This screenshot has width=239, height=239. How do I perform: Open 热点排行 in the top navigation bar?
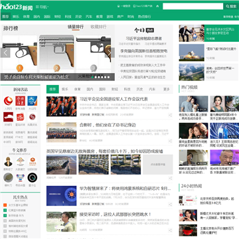[x=144, y=17]
